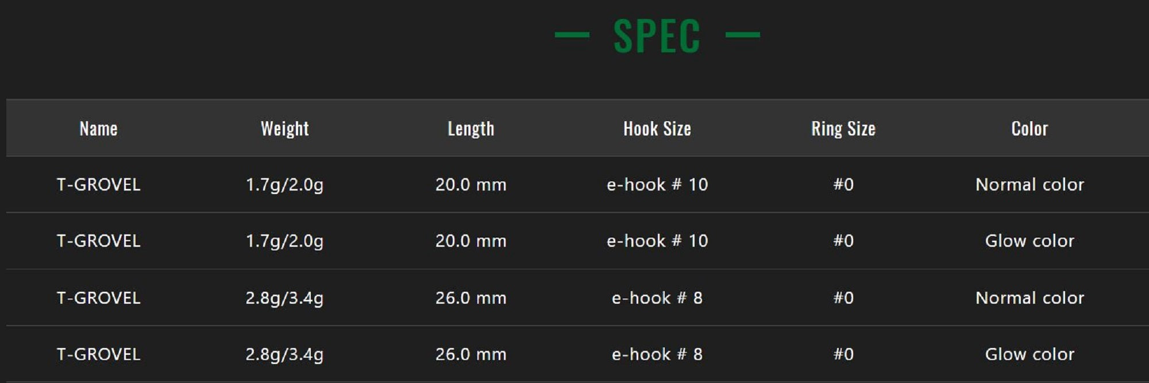Click the Color column header
Image resolution: width=1149 pixels, height=383 pixels.
point(1029,128)
